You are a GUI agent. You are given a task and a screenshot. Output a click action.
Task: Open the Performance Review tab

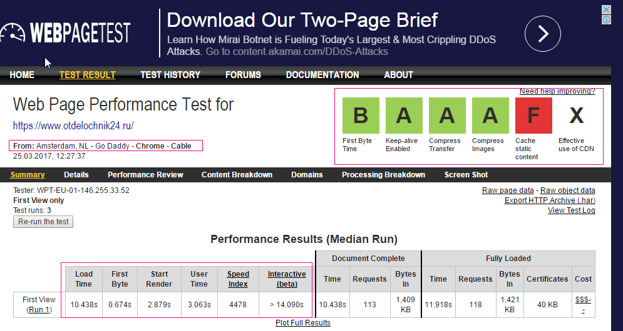[145, 175]
